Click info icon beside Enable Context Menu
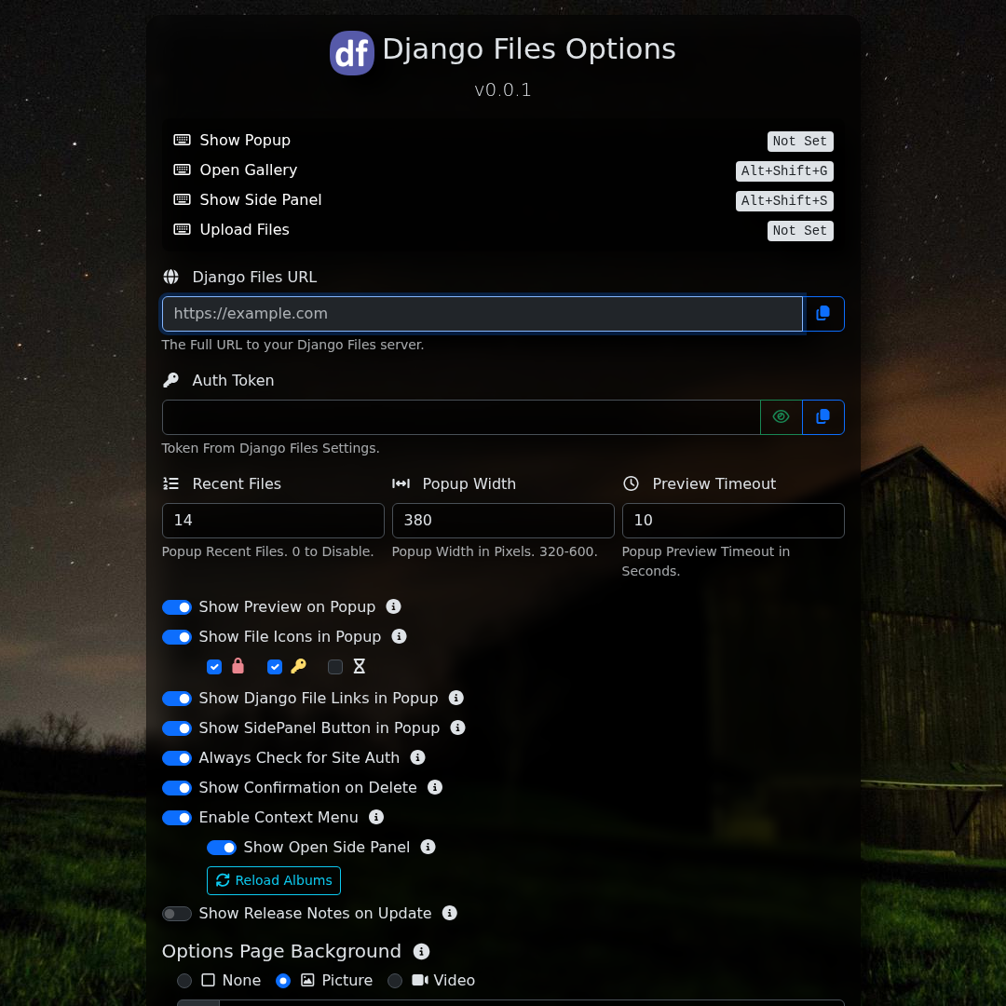 point(376,817)
